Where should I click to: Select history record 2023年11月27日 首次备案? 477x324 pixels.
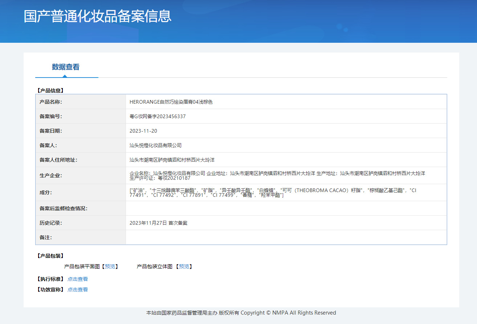click(x=158, y=223)
